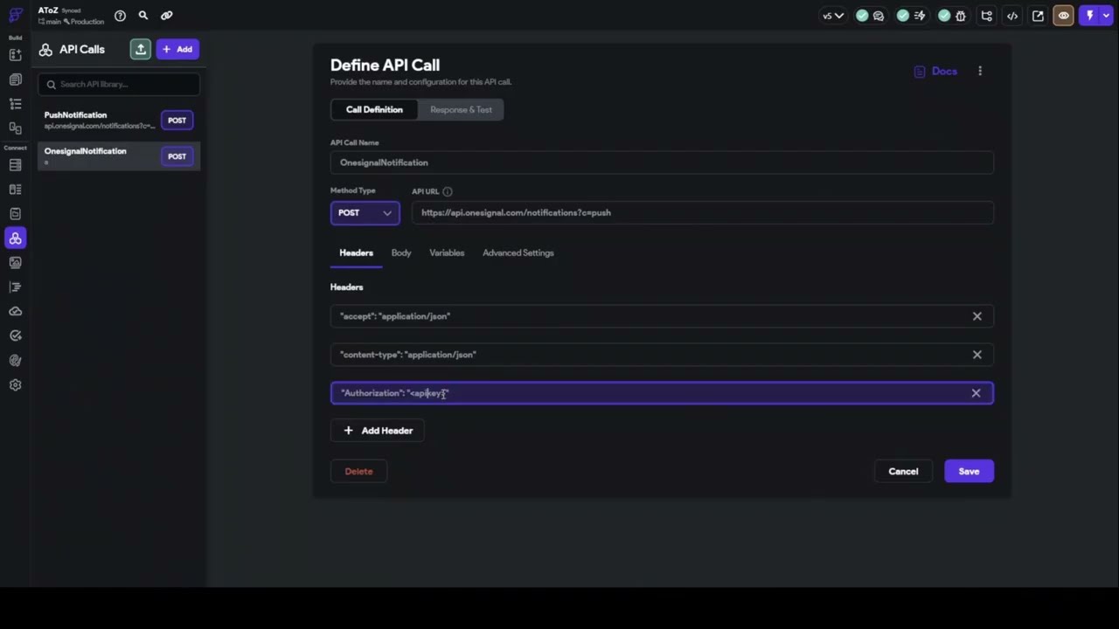Open the Advanced Settings tab

tap(518, 253)
